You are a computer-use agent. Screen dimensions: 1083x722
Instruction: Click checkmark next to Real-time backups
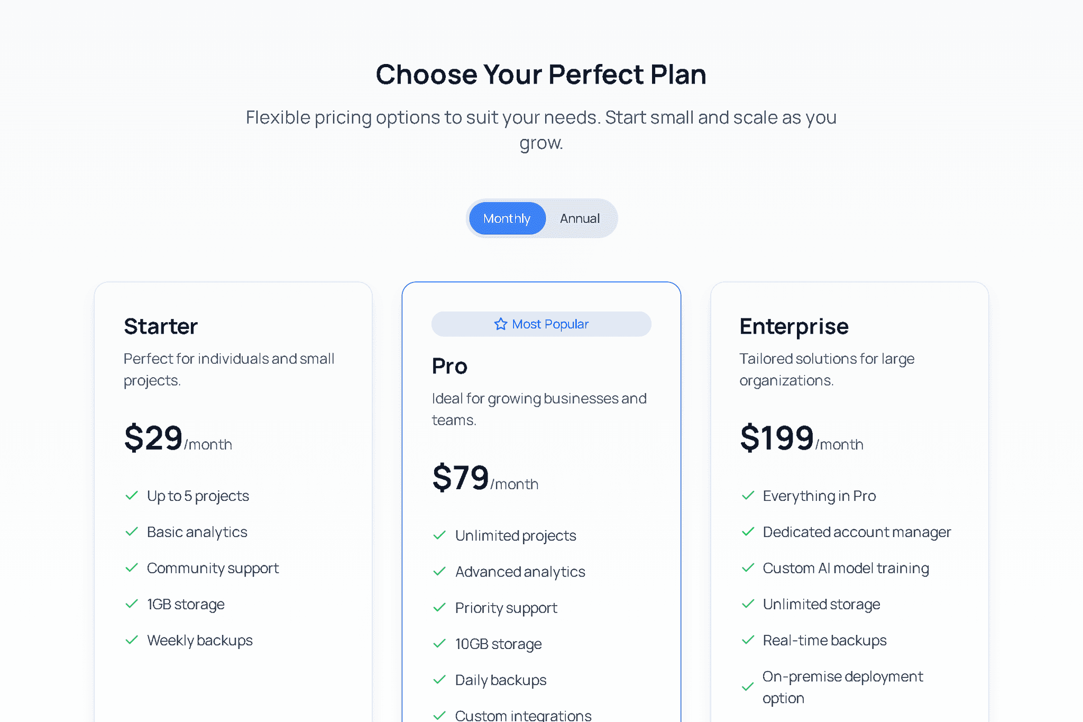click(x=748, y=640)
